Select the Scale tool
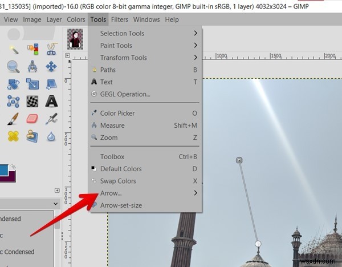 coord(32,84)
